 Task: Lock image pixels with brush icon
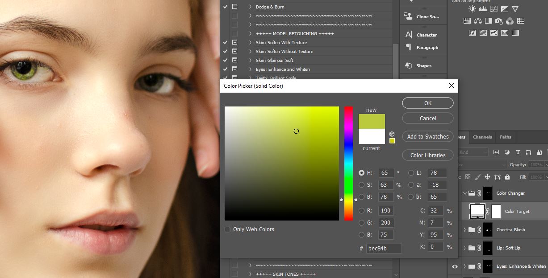click(x=477, y=177)
